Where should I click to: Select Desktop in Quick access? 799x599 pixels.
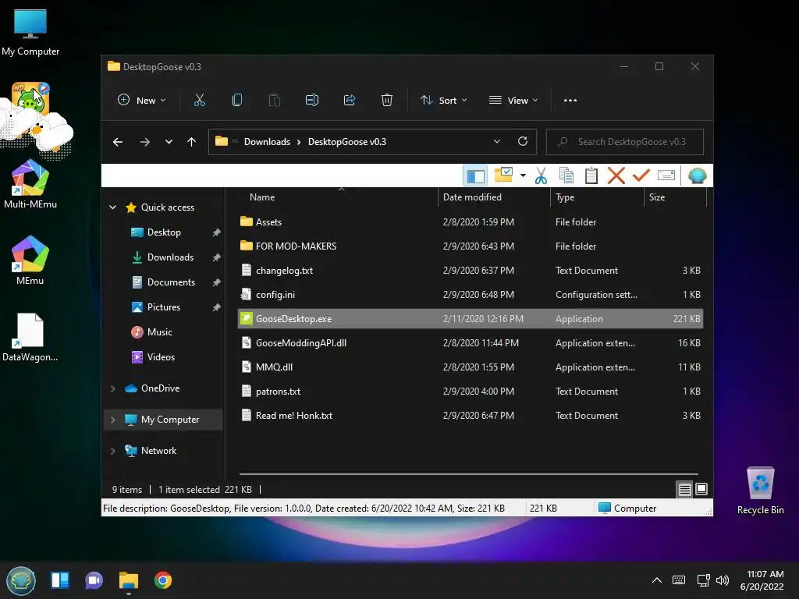point(164,232)
